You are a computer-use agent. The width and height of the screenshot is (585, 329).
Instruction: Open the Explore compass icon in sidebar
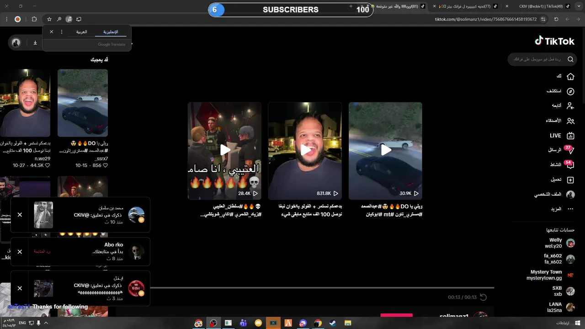tap(570, 91)
